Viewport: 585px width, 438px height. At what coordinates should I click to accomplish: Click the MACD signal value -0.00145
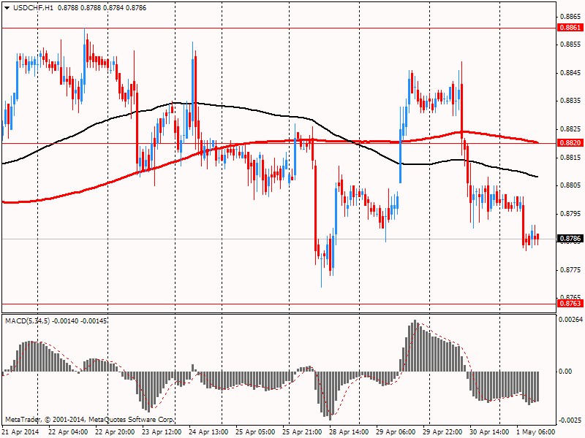point(94,321)
